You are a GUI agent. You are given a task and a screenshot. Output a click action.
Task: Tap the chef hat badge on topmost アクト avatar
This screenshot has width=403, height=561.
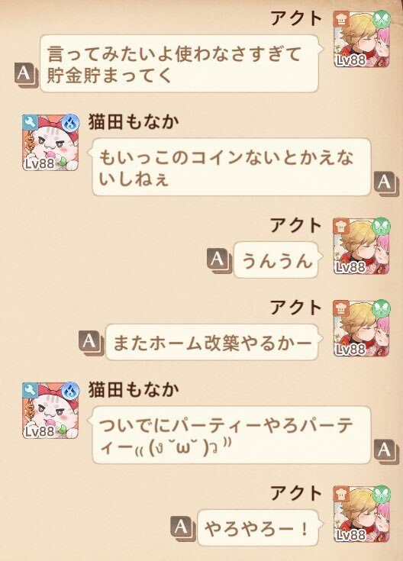pos(340,18)
